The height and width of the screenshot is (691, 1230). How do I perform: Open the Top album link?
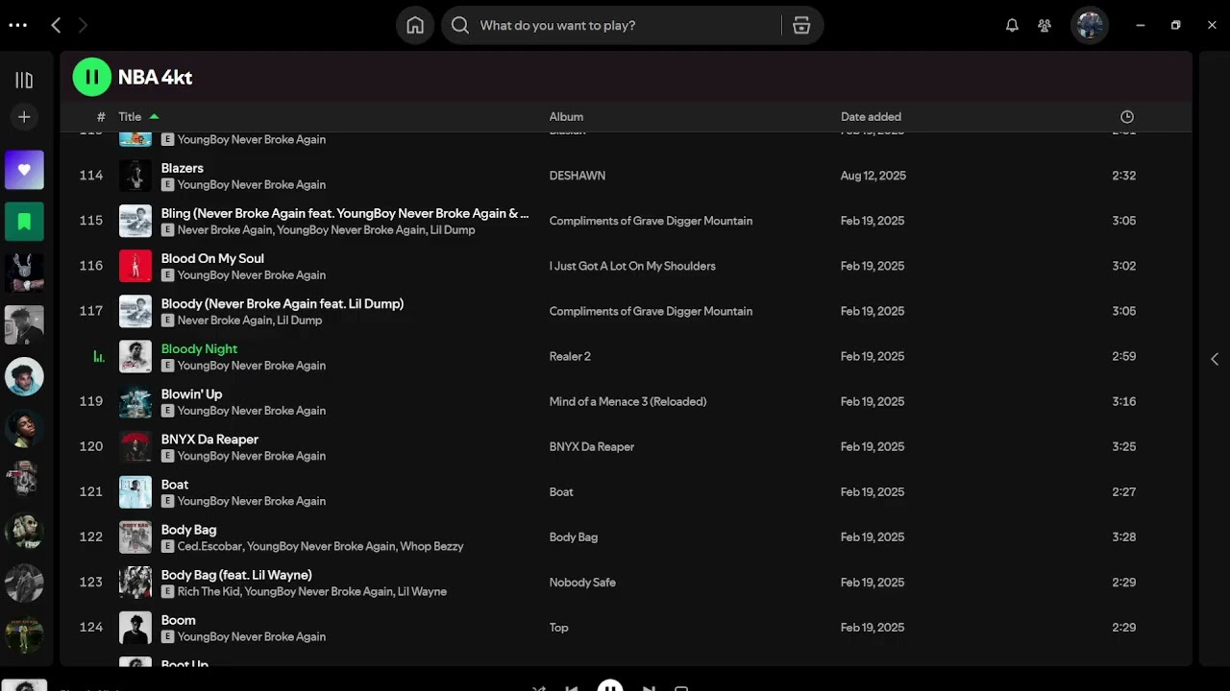pyautogui.click(x=558, y=627)
